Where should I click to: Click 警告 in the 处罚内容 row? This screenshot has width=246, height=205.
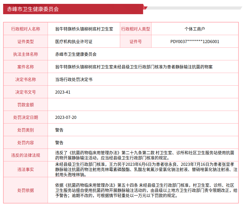[59, 143]
